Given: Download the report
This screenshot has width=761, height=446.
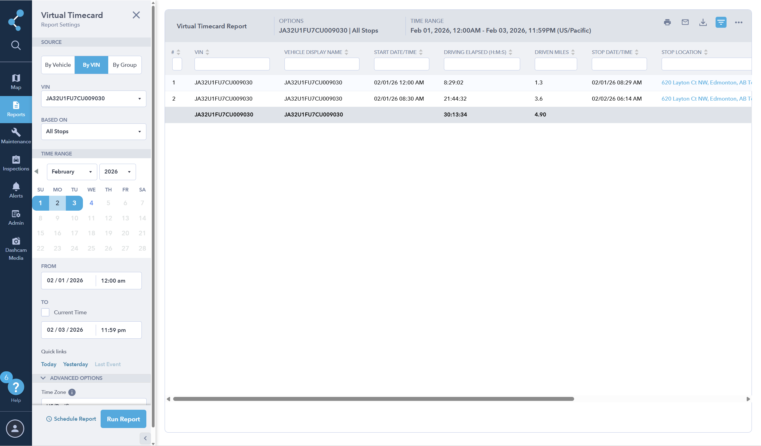Looking at the screenshot, I should (x=703, y=22).
